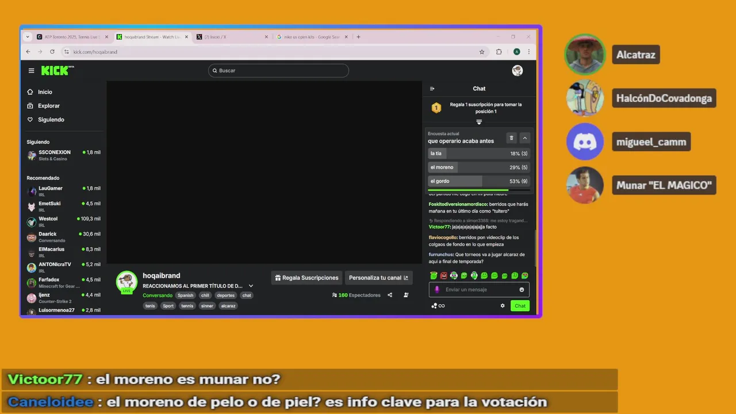The image size is (736, 414).
Task: Click the purple microphone icon in the message box
Action: pos(437,290)
